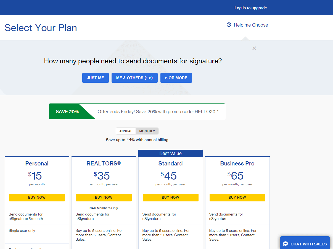Click the $65 Business Pro price
This screenshot has width=333, height=249.
coord(236,176)
